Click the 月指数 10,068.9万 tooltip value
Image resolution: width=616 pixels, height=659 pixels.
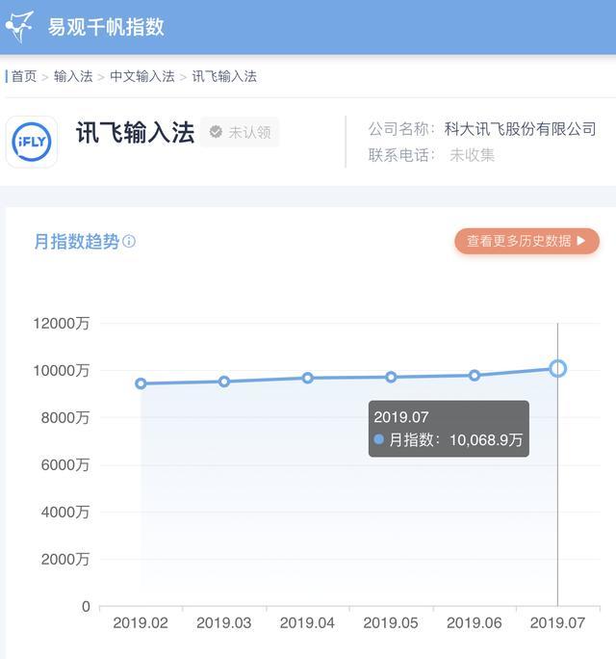pyautogui.click(x=456, y=440)
